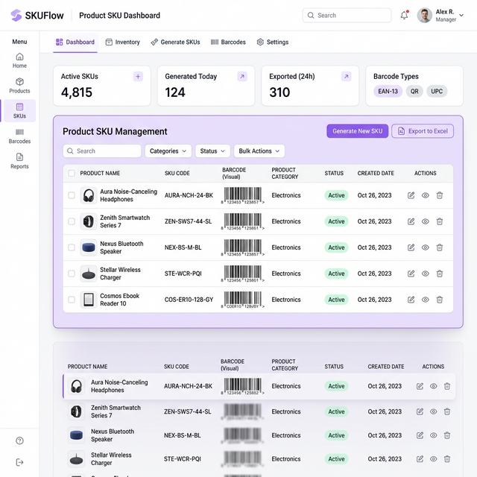Delete the AURA-NCH-24-BK row in upper table
The image size is (477, 477).
click(x=440, y=195)
